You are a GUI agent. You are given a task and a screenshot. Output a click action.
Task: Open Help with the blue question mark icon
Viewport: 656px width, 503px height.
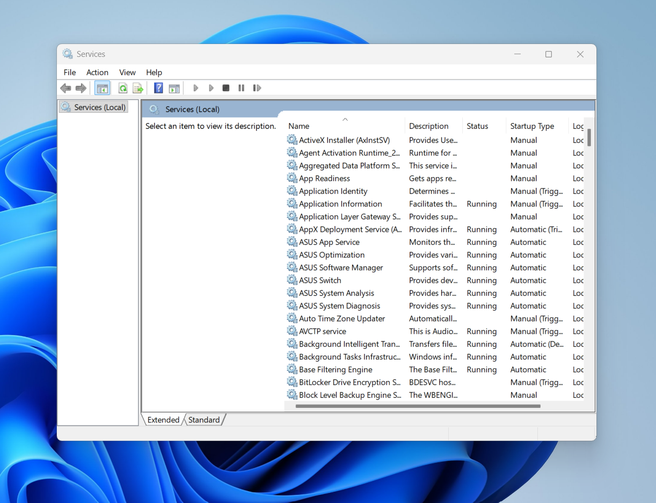click(158, 88)
